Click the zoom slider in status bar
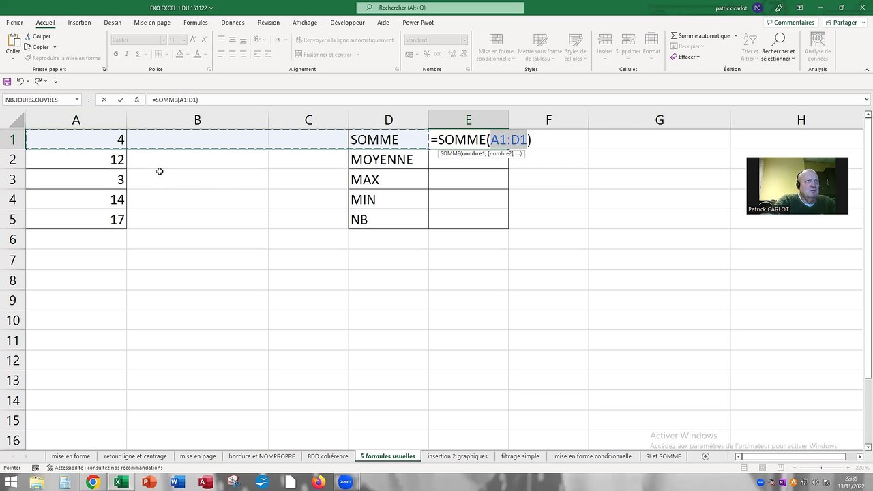This screenshot has height=491, width=873. (x=820, y=468)
